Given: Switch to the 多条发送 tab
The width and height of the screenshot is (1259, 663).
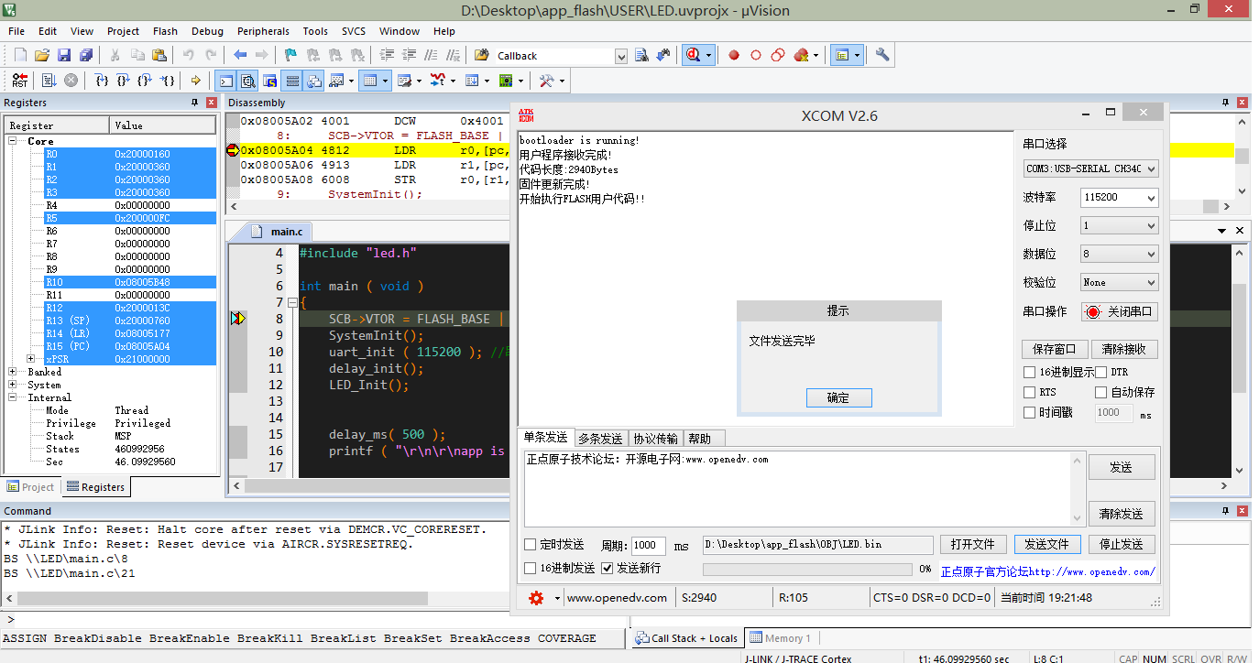Looking at the screenshot, I should click(600, 439).
